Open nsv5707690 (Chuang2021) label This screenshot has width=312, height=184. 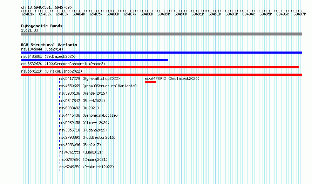(83, 159)
